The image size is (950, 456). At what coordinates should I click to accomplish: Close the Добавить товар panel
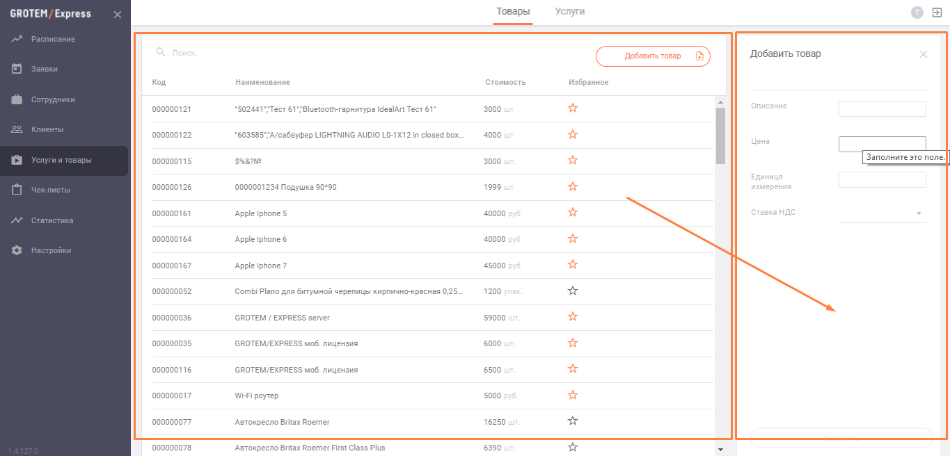pos(924,54)
